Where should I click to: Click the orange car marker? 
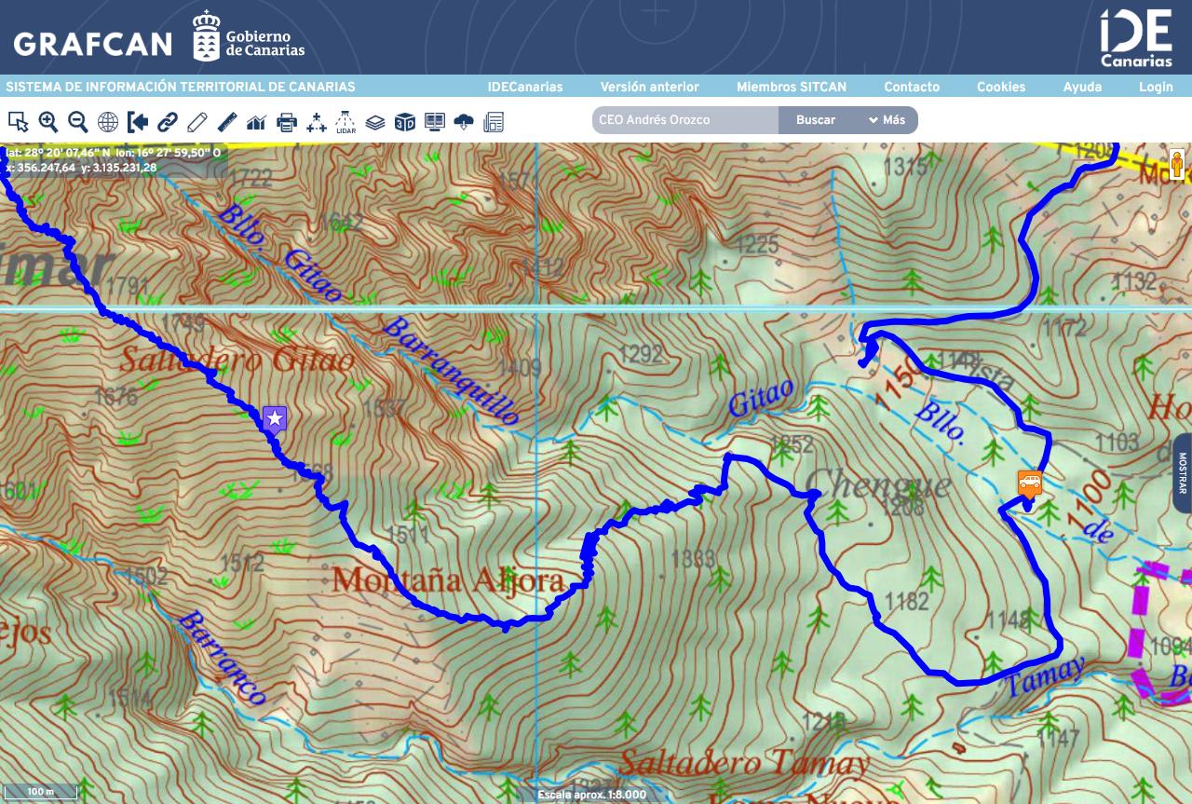click(x=1029, y=484)
